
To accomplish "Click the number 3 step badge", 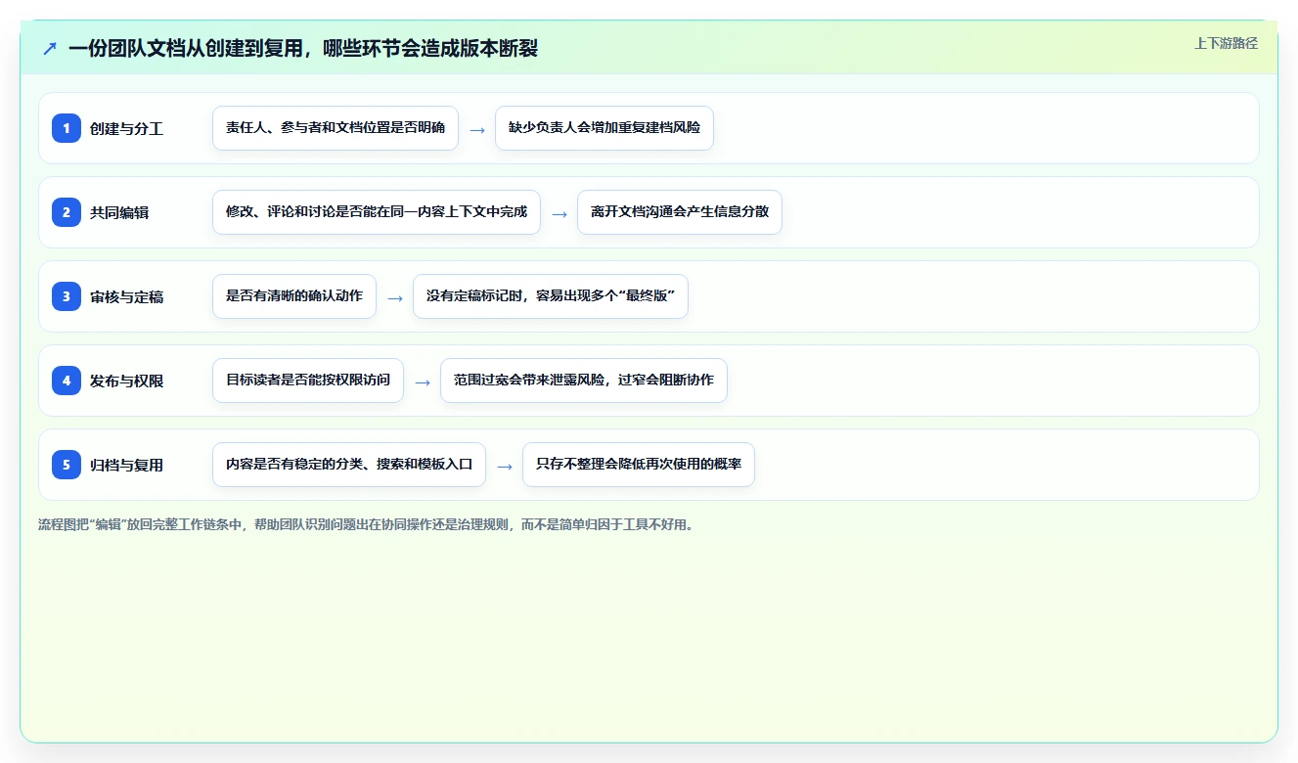I will (67, 295).
